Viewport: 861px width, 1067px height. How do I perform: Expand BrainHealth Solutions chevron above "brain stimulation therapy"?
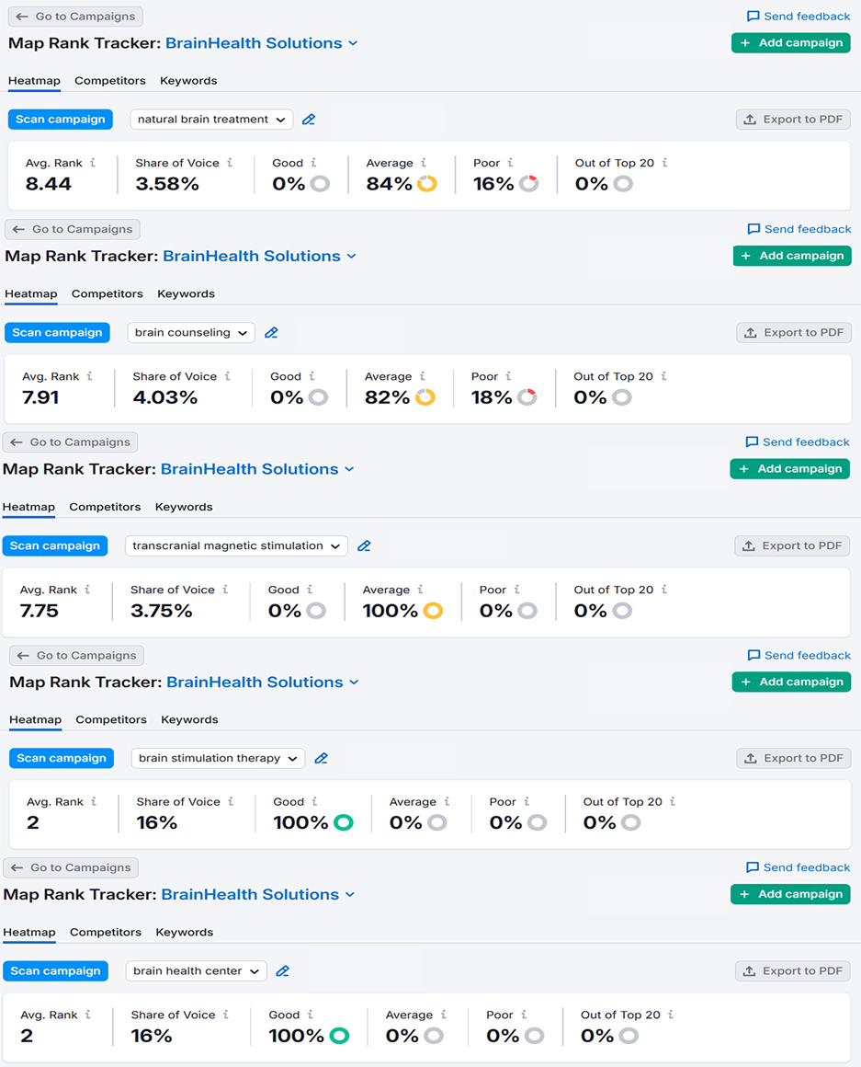(354, 683)
